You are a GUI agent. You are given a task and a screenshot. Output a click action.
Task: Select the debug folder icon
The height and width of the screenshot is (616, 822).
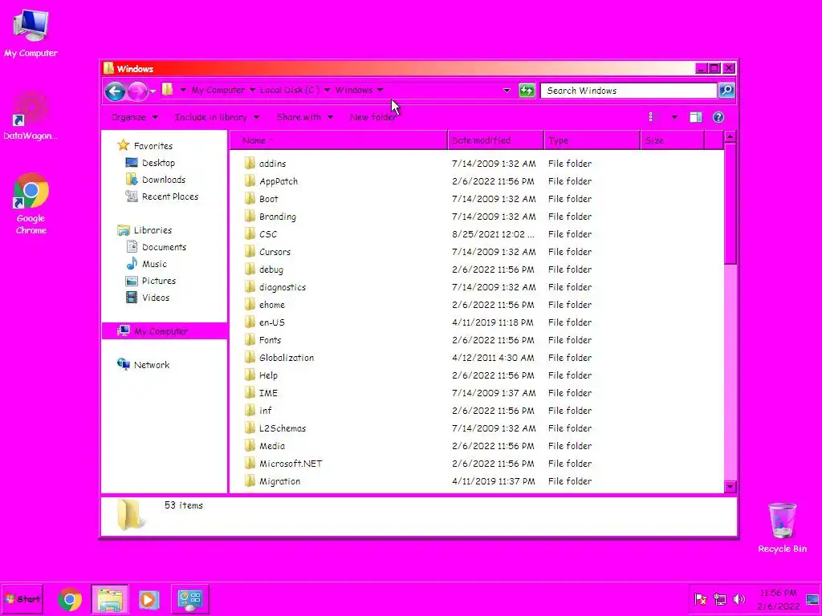point(250,269)
